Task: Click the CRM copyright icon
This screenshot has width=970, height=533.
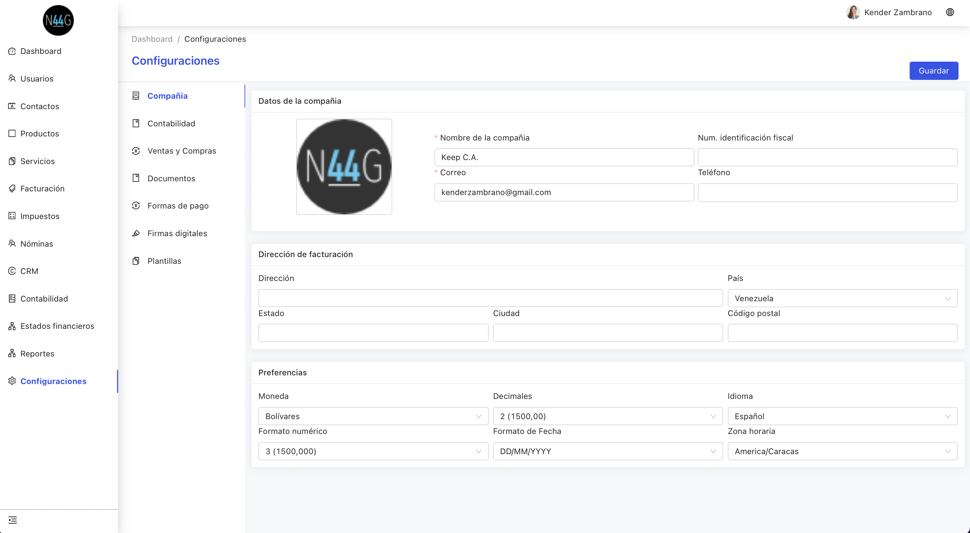Action: [12, 271]
